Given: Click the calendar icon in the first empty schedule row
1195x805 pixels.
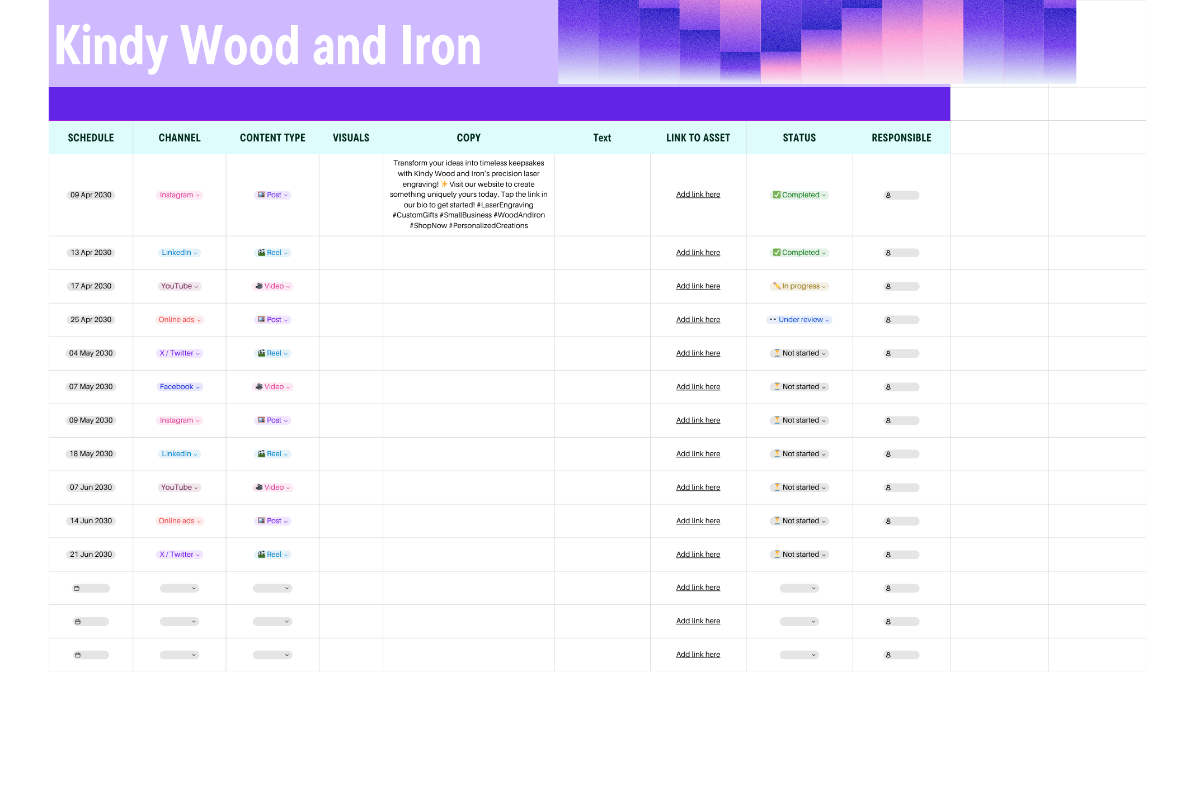Looking at the screenshot, I should coord(77,588).
